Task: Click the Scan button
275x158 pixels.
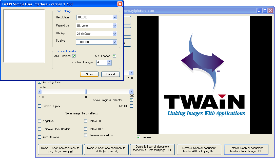Action: [89, 74]
